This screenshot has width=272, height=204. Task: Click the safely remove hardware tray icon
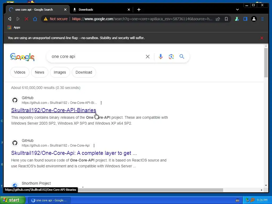point(247,200)
